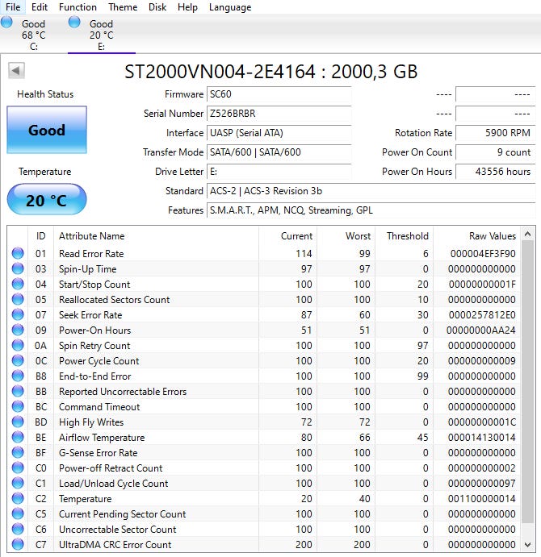
Task: Click Airflow Temperature row status orb
Action: coord(18,438)
